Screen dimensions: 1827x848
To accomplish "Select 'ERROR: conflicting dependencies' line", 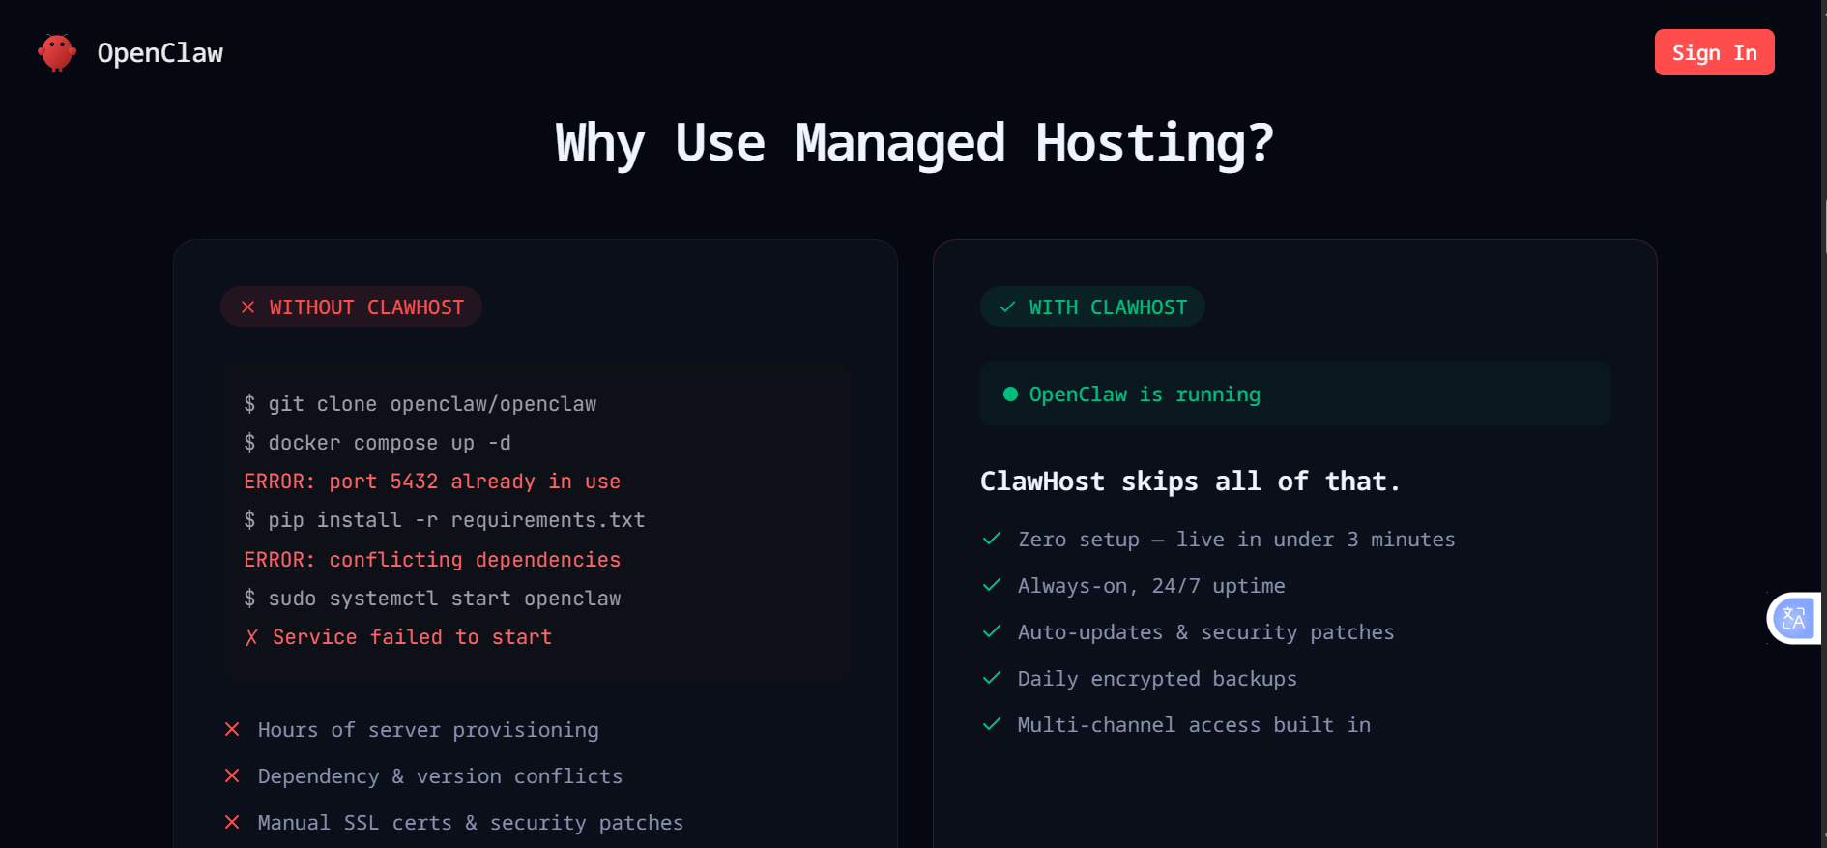I will point(432,560).
